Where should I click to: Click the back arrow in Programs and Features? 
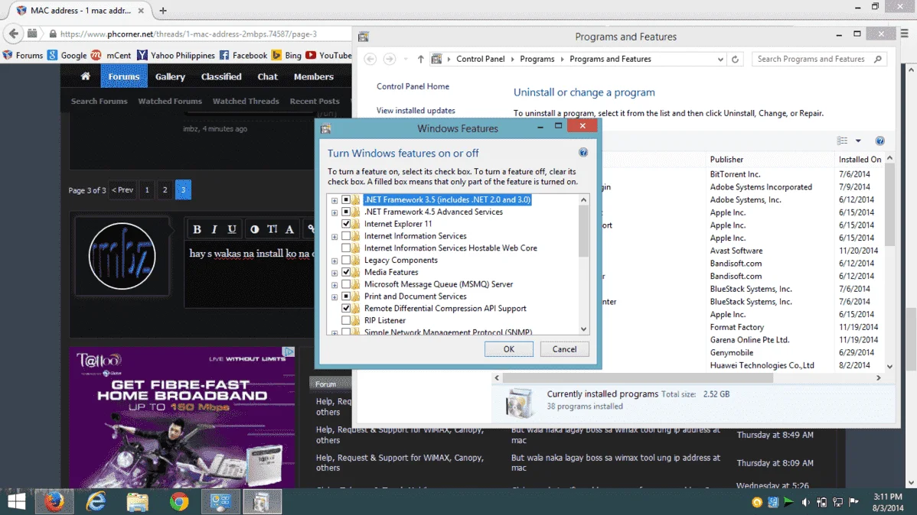[370, 59]
